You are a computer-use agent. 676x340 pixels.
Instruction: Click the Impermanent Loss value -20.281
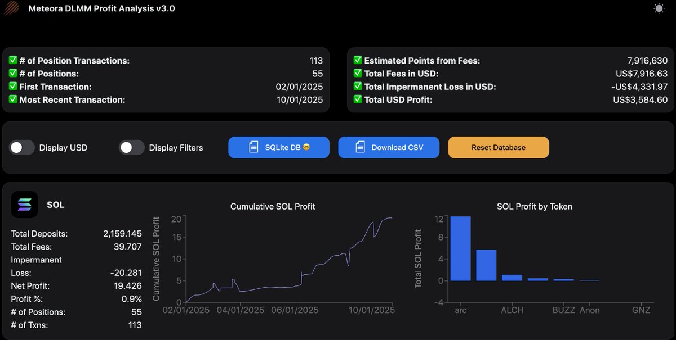pos(126,273)
